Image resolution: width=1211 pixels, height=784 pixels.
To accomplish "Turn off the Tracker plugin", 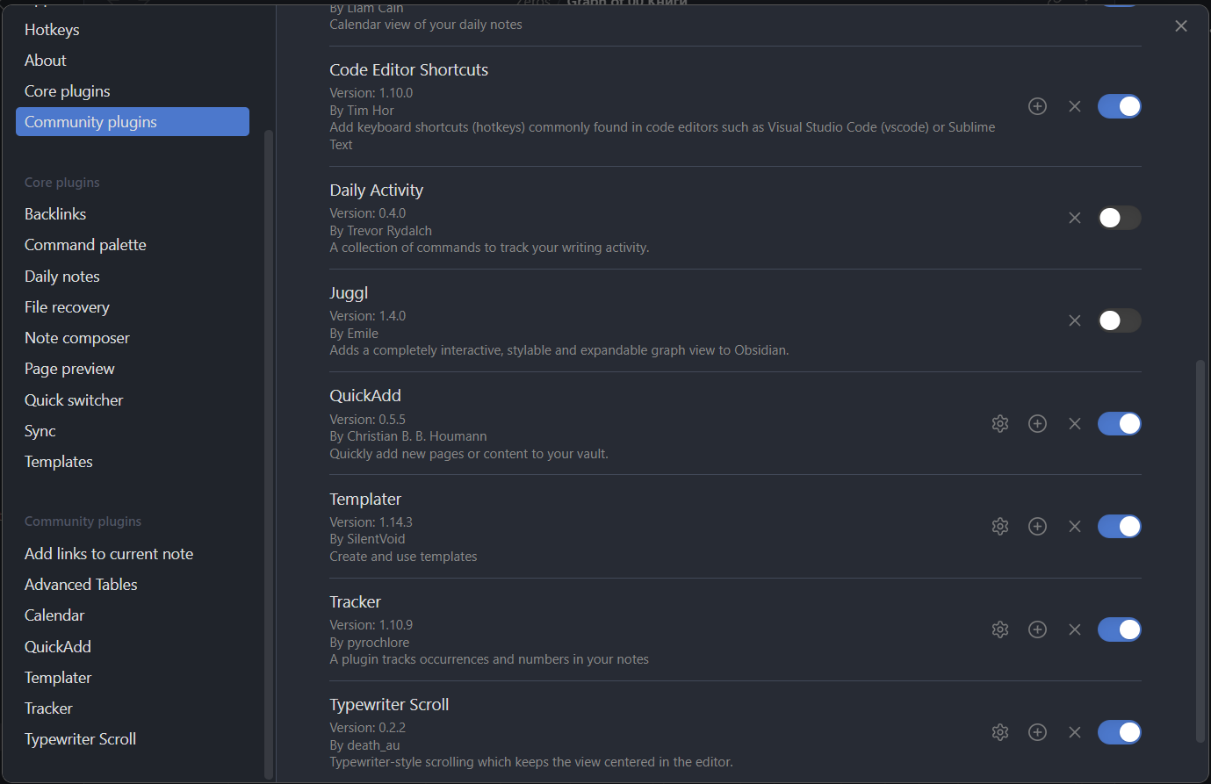I will click(x=1120, y=629).
